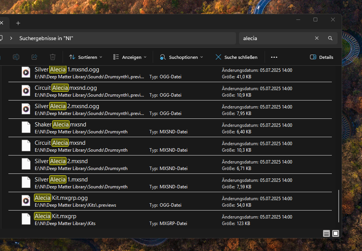Click file name Alecia Kit.mxgrp.ogg
The height and width of the screenshot is (251, 362).
(x=61, y=198)
